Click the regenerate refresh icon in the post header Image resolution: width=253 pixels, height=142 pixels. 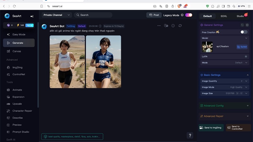click(x=180, y=26)
